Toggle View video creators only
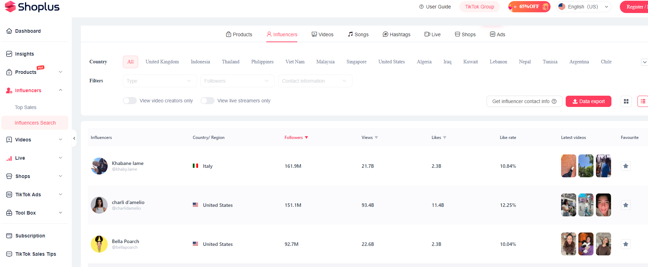Screen dimensions: 648x267 click(x=130, y=101)
